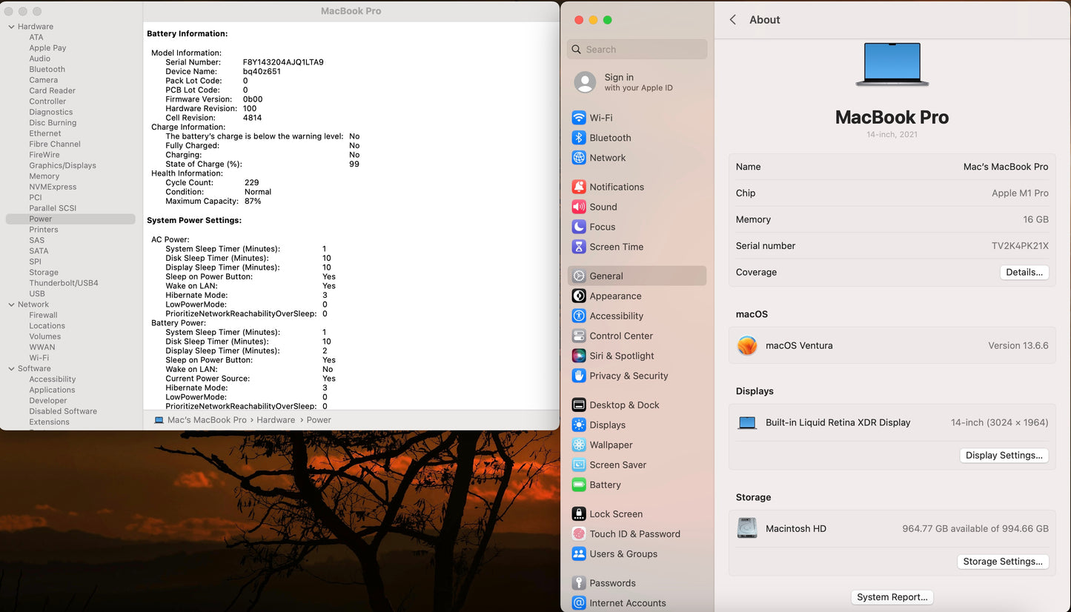Open Desktop & Dock icon
This screenshot has width=1071, height=612.
579,405
